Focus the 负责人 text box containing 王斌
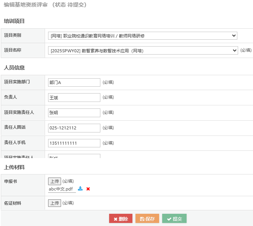 pos(74,97)
